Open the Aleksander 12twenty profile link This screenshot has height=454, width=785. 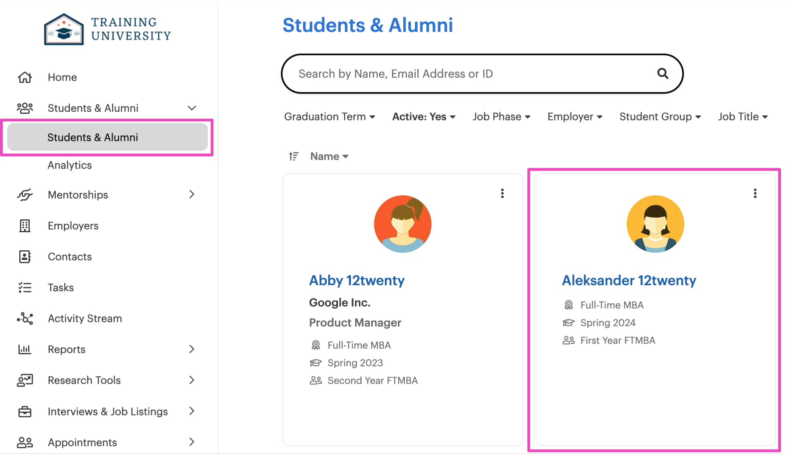click(629, 280)
